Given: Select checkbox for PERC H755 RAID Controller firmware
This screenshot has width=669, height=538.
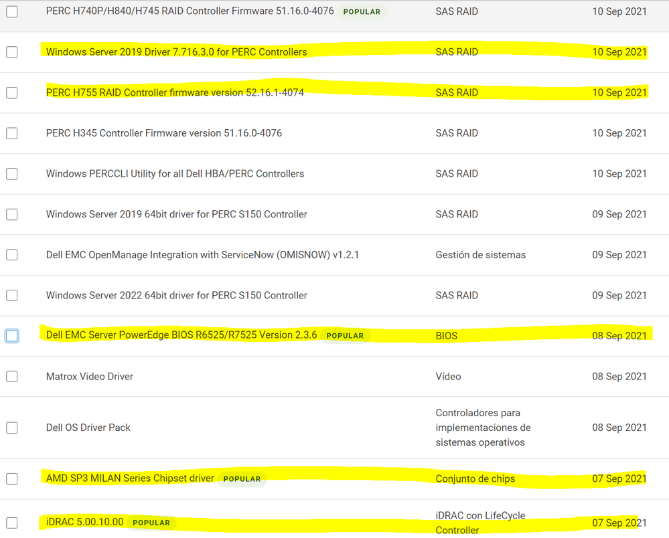Looking at the screenshot, I should click(x=12, y=92).
